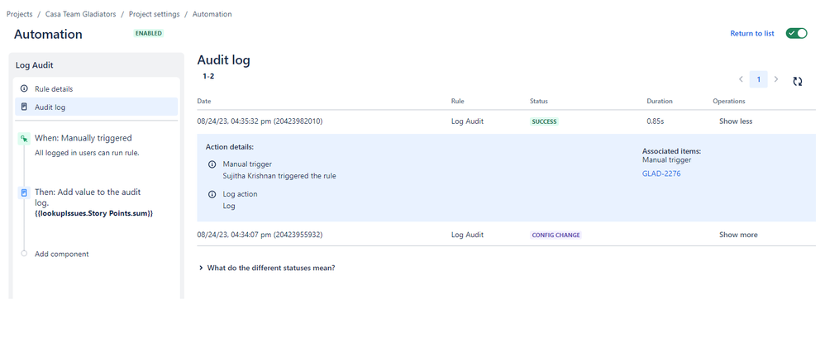Viewport: 825px width, 347px height.
Task: Go to next page of audit log
Action: pyautogui.click(x=776, y=79)
